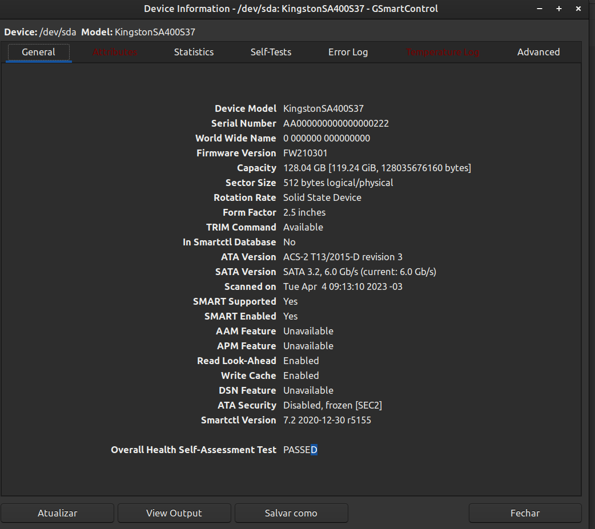Close the window using title bar X
This screenshot has width=595, height=529.
coord(578,9)
